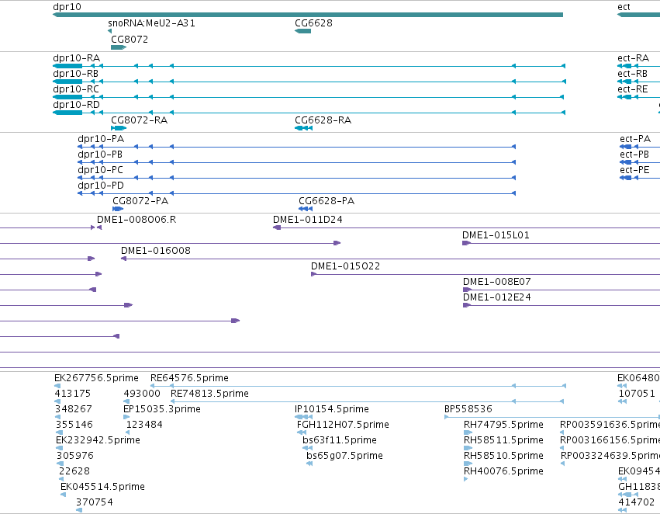The width and height of the screenshot is (660, 514).
Task: Select the dpr10 gene bar
Action: 308,16
